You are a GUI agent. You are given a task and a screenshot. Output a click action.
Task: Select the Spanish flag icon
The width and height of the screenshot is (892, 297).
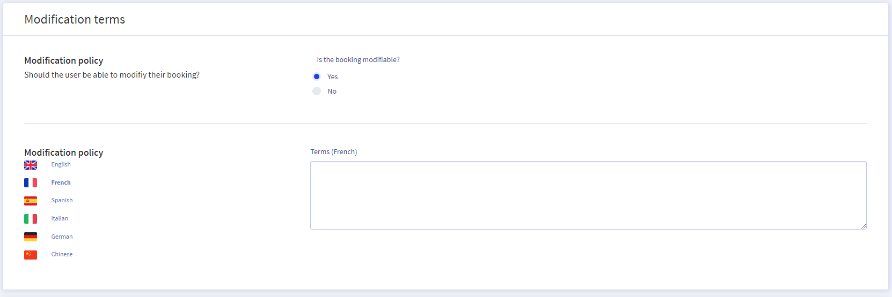point(31,201)
